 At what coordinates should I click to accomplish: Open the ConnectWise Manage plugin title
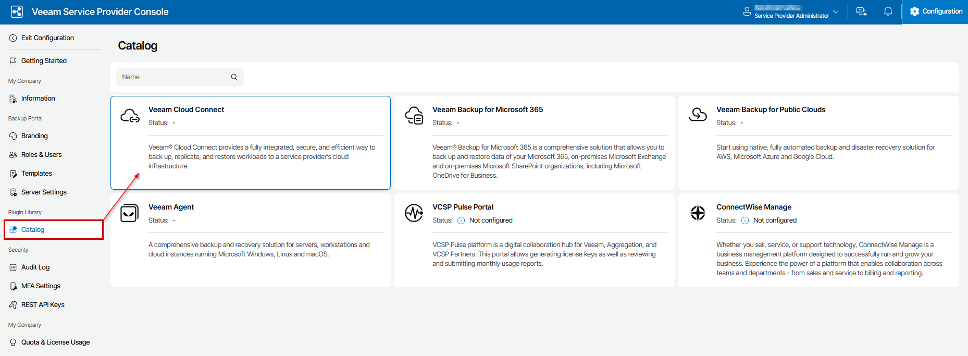[753, 207]
